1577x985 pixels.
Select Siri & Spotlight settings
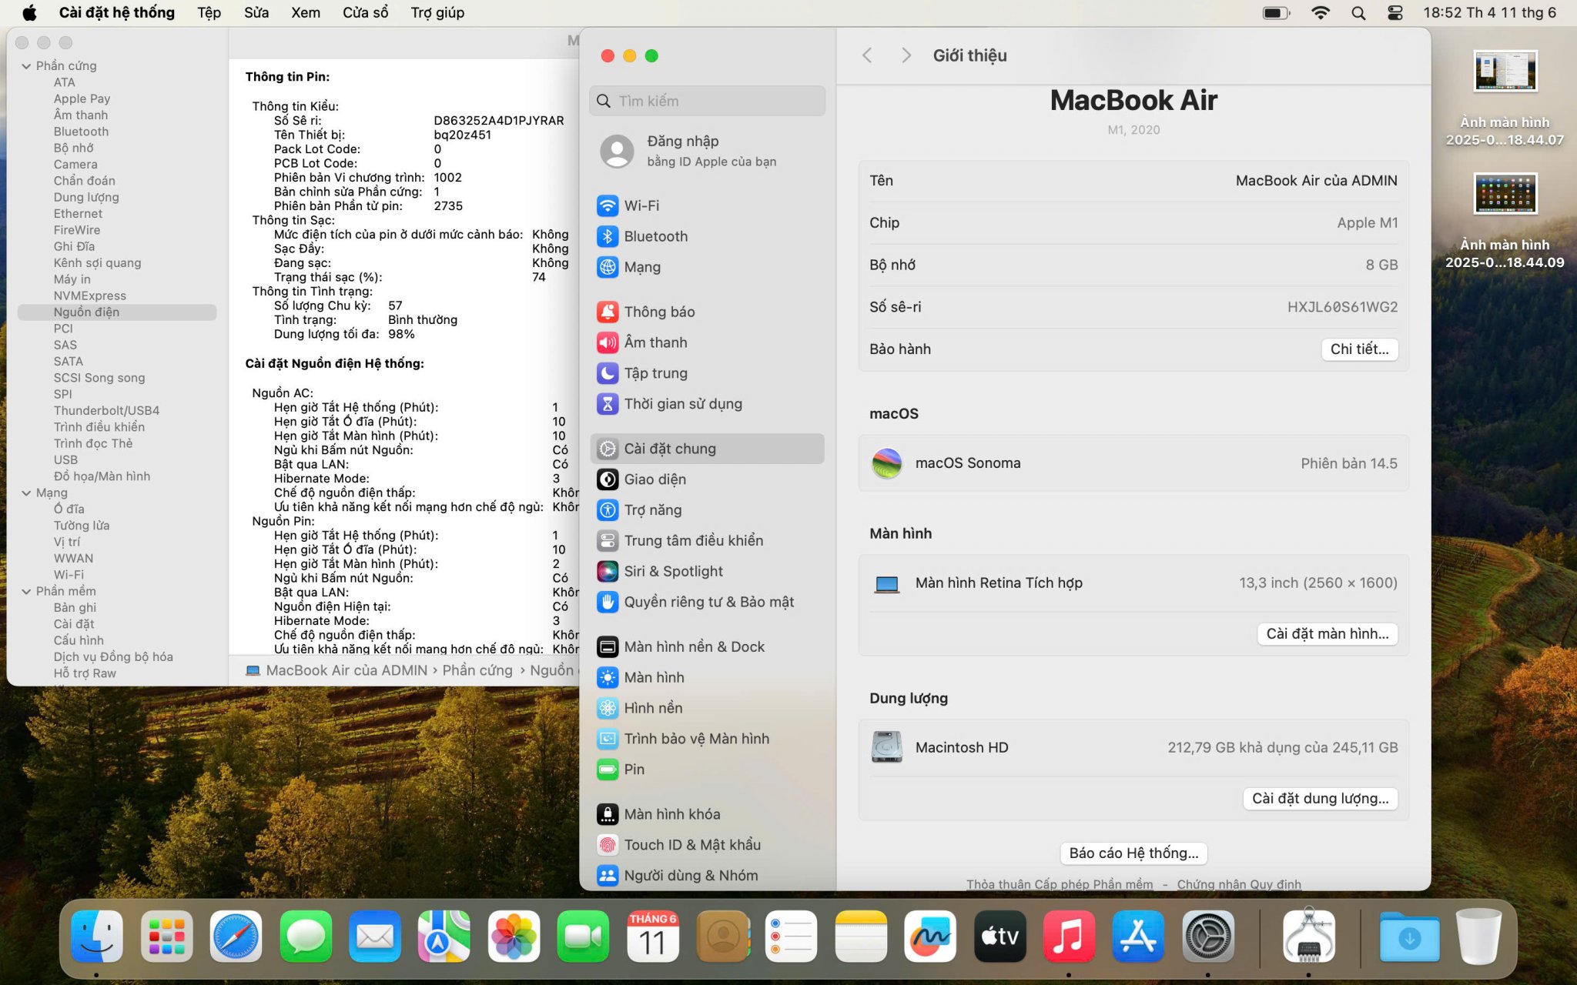coord(707,572)
